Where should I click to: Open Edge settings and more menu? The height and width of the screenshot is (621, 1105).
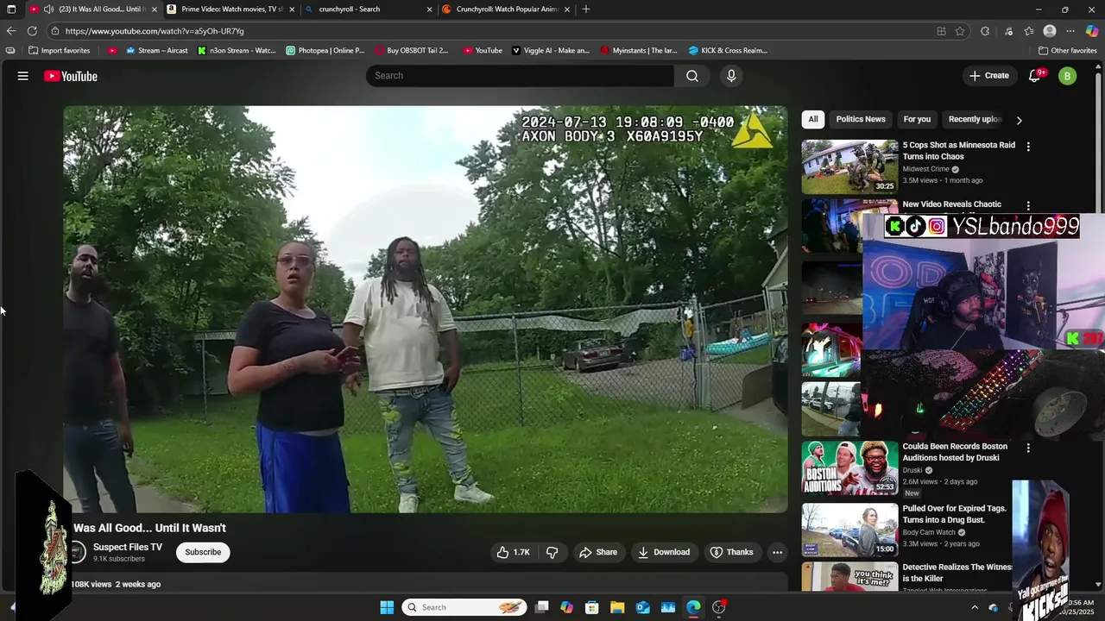point(1070,31)
